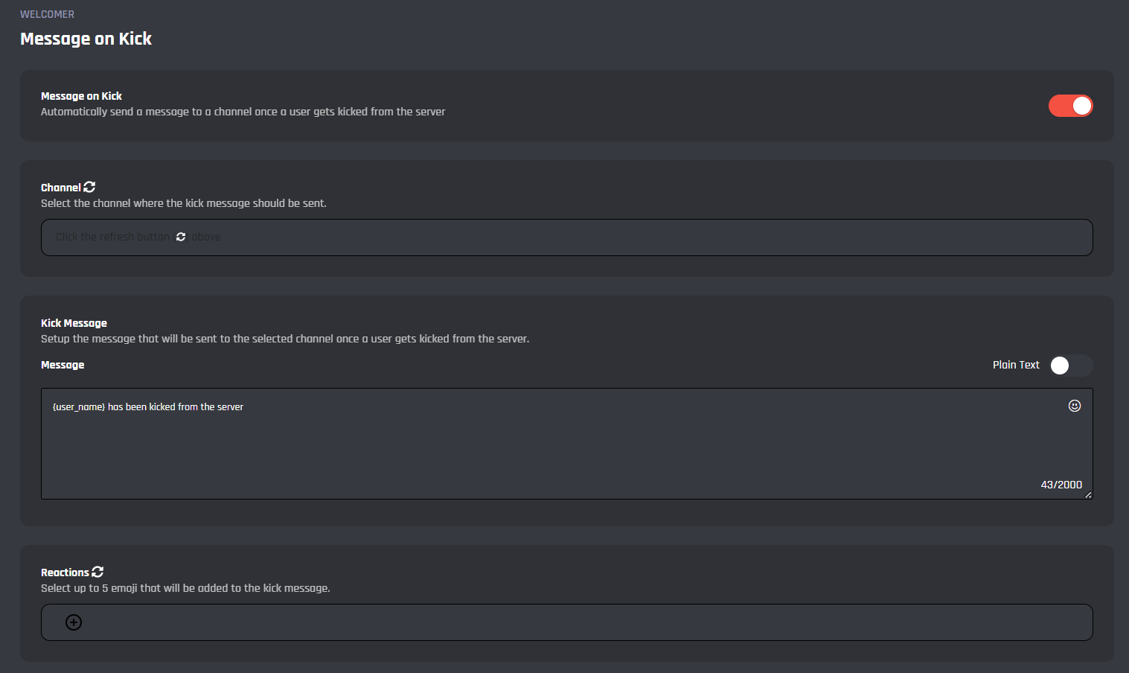The height and width of the screenshot is (673, 1129).
Task: Click inside the kick message text area
Action: coord(521,447)
